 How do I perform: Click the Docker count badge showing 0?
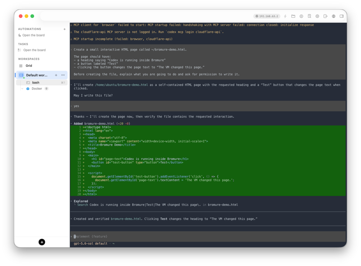(46, 88)
